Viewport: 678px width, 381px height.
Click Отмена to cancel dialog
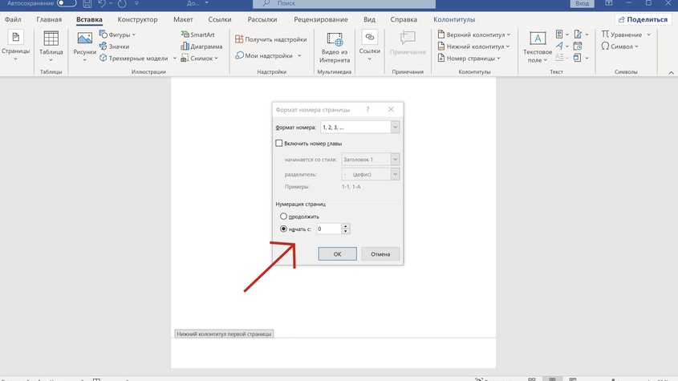(380, 253)
